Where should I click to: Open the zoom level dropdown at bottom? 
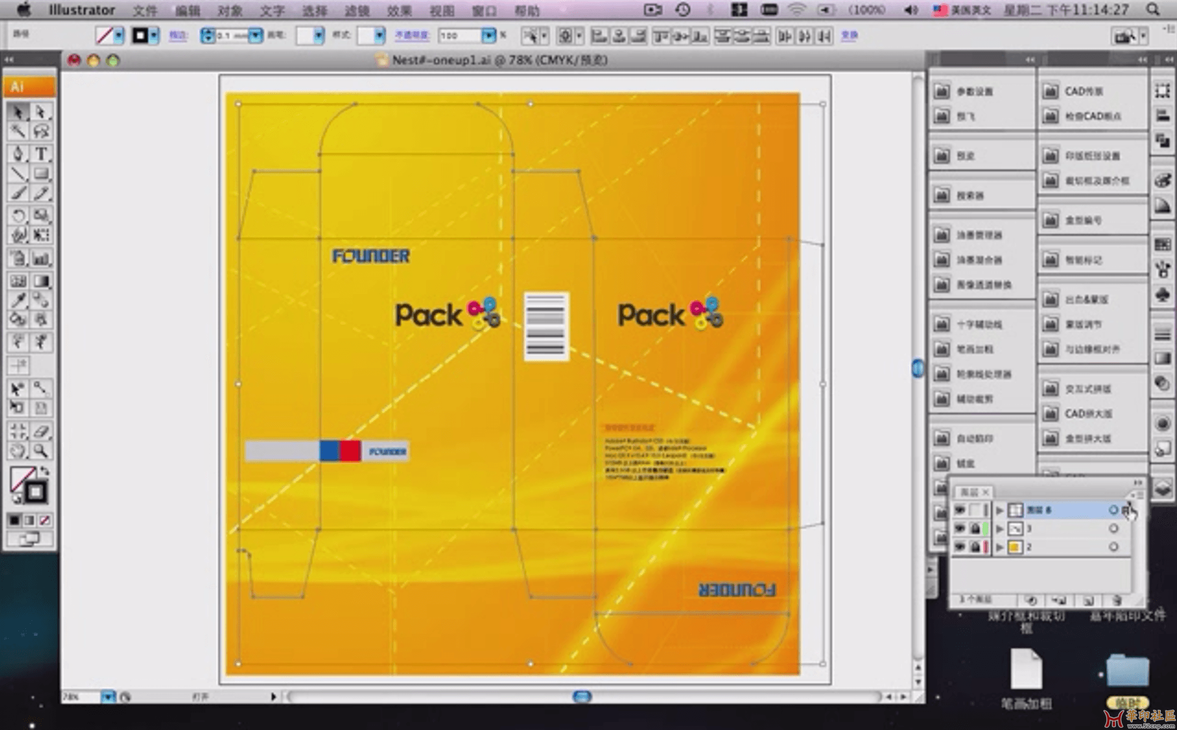(108, 697)
